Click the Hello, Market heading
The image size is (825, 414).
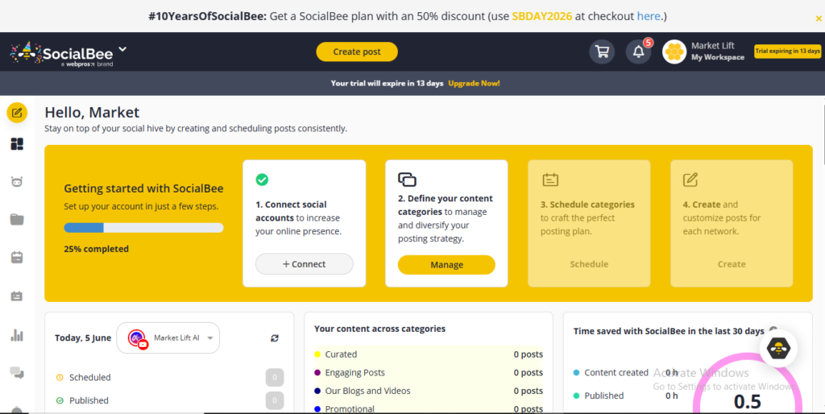tap(92, 112)
